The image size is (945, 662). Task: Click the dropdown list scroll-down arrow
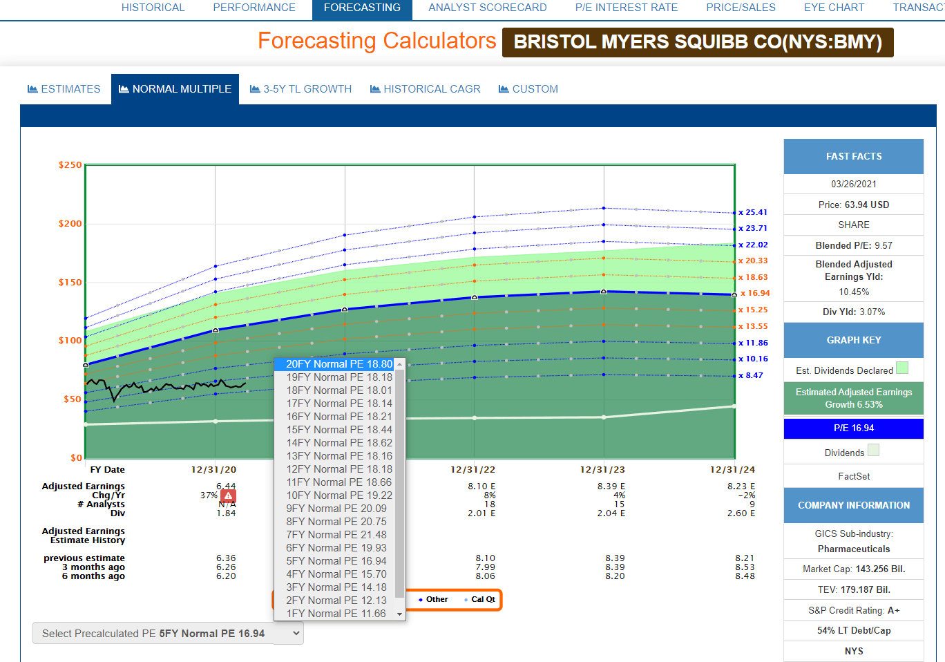[399, 614]
